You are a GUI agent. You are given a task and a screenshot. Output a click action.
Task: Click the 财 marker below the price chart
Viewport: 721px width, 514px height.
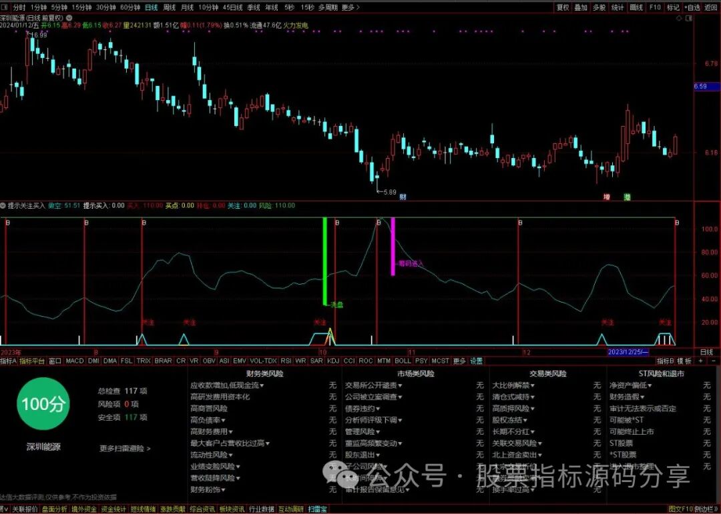point(403,197)
